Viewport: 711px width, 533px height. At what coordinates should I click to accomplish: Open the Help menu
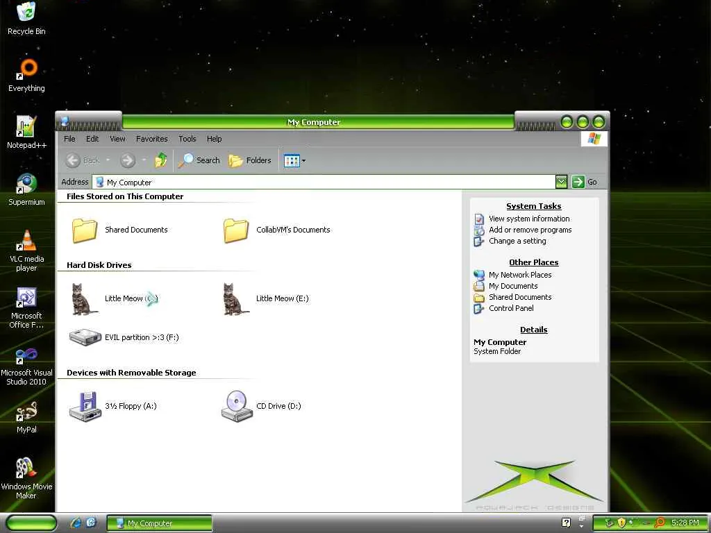[214, 139]
